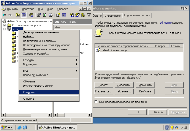This screenshot has width=190, height=131.
Task: Click Экспортировать список… in context menu
Action: click(x=49, y=86)
